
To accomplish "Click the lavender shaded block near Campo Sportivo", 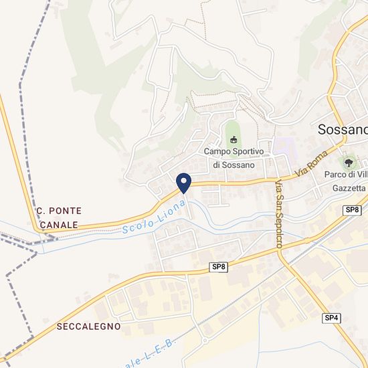I will 284,147.
